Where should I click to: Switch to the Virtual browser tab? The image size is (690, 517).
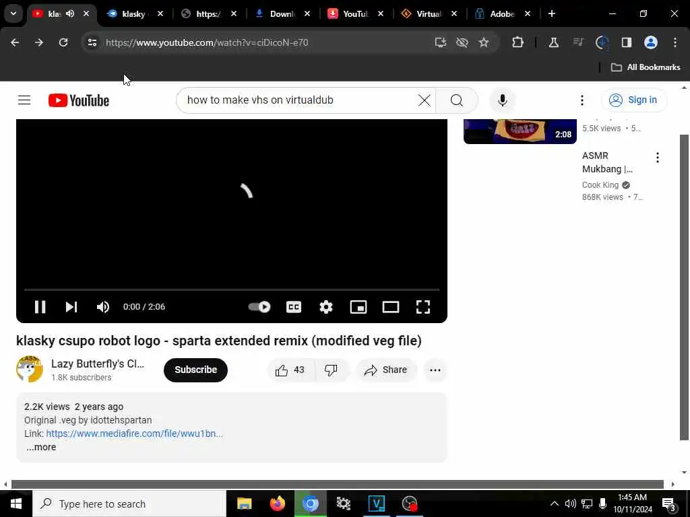[429, 14]
